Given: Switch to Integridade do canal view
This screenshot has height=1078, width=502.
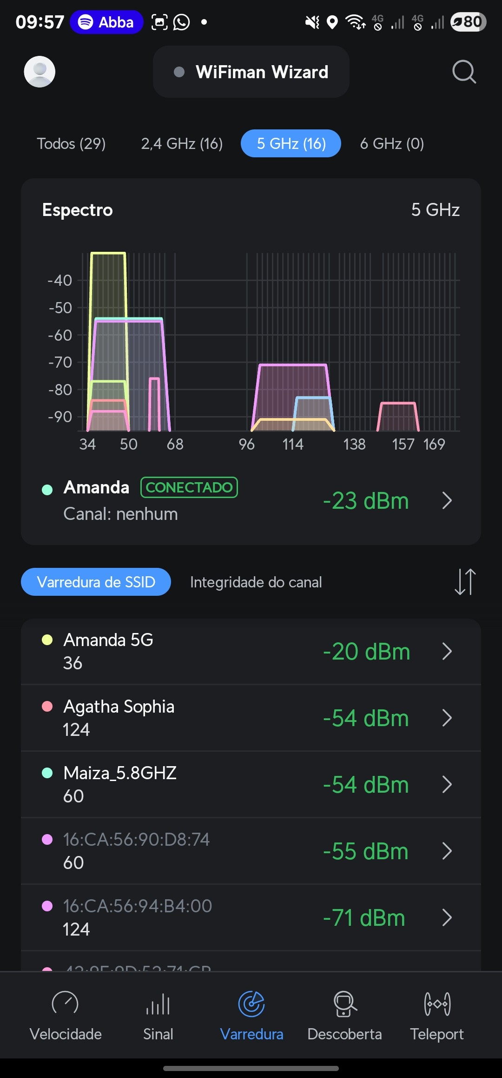Looking at the screenshot, I should pos(256,582).
